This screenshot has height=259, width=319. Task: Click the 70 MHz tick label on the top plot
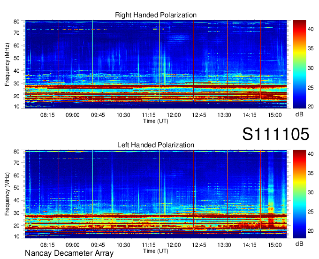16,33
